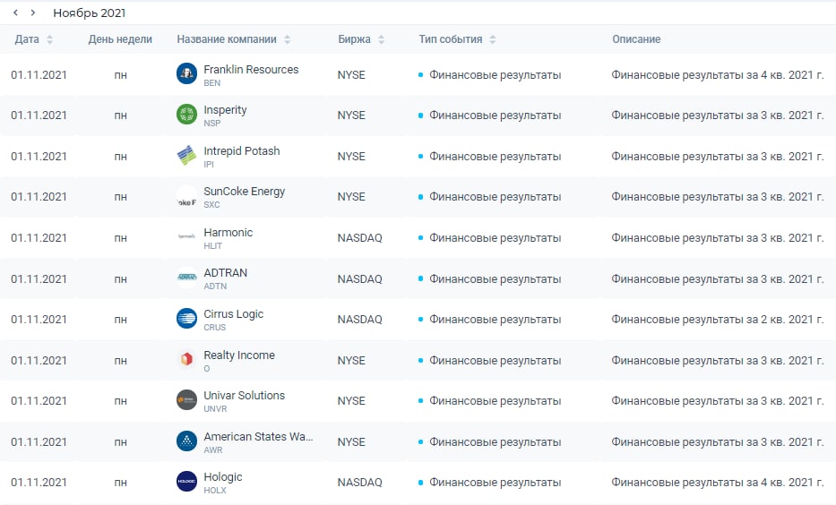Click the Intrepid Potash logo icon
Screen dimensions: 836x505
click(186, 155)
